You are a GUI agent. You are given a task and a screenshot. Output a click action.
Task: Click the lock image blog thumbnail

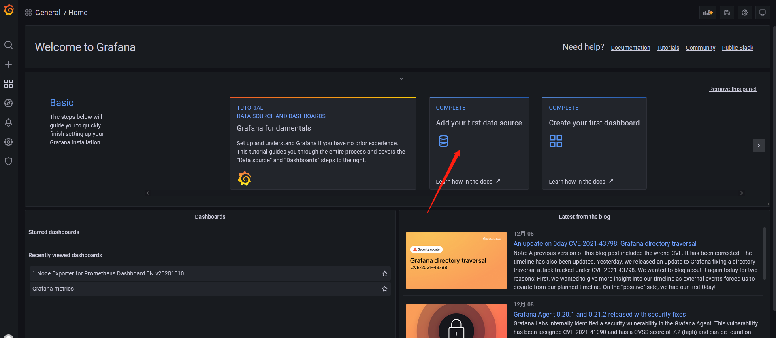456,321
